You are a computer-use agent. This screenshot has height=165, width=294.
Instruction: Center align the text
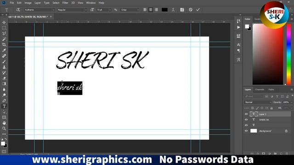(x=151, y=10)
